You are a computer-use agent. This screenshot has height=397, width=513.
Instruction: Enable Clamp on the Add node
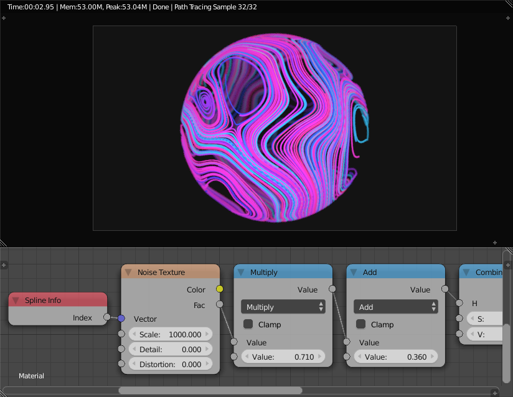click(361, 324)
